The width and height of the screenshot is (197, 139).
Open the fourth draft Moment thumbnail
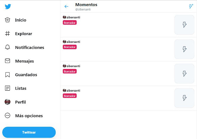pyautogui.click(x=184, y=98)
